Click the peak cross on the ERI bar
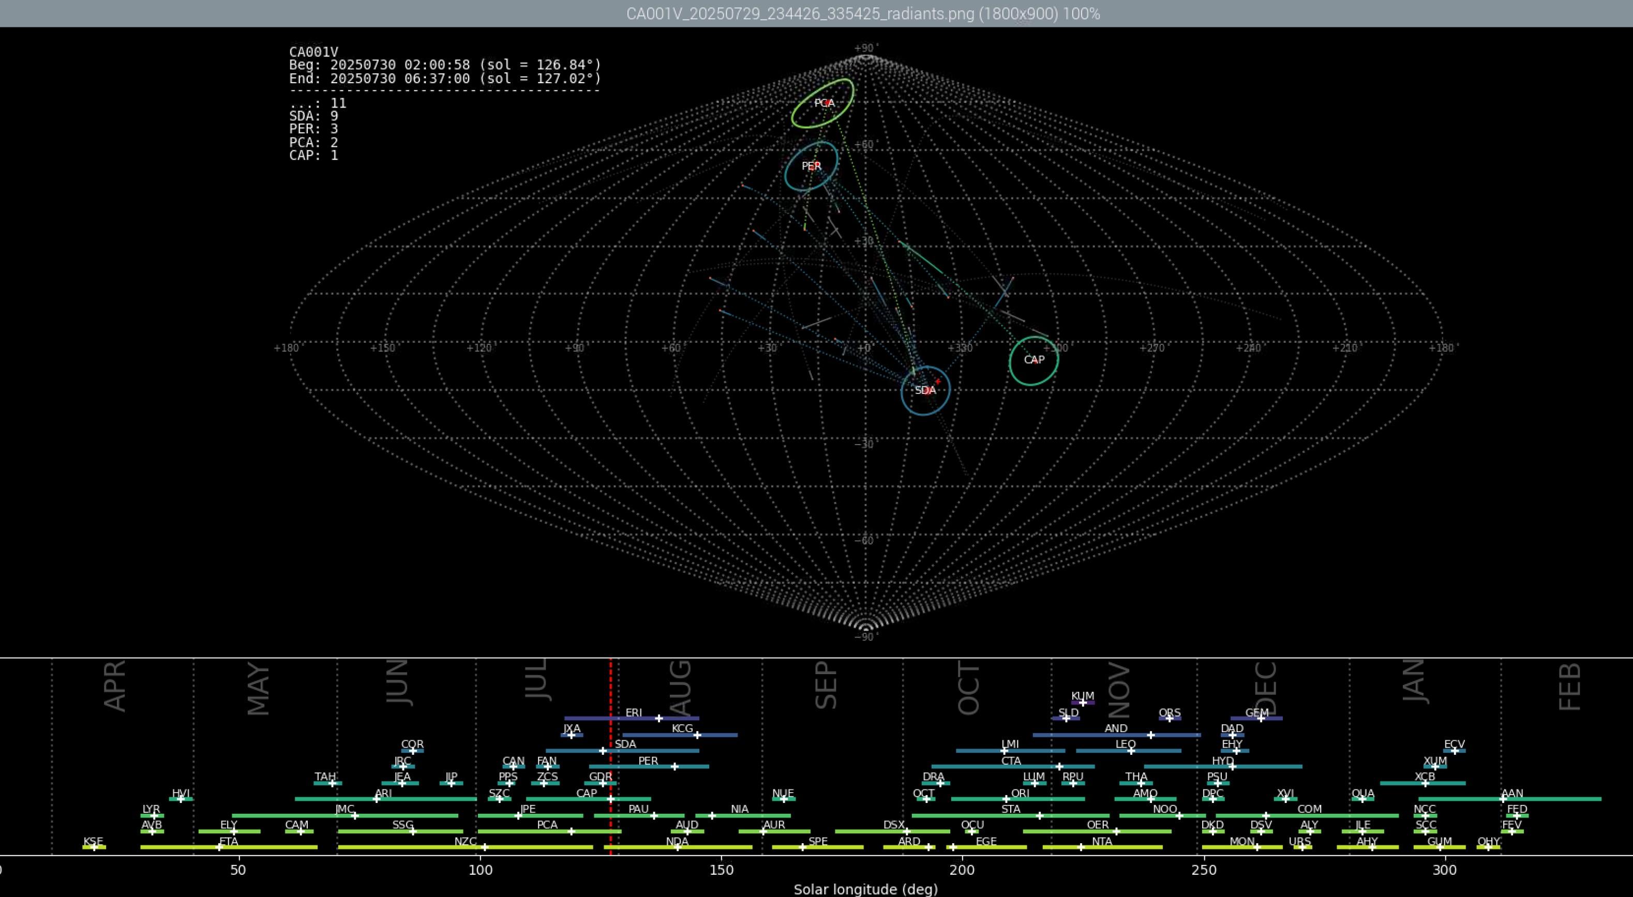Screen dimensions: 1633x897 click(x=658, y=718)
